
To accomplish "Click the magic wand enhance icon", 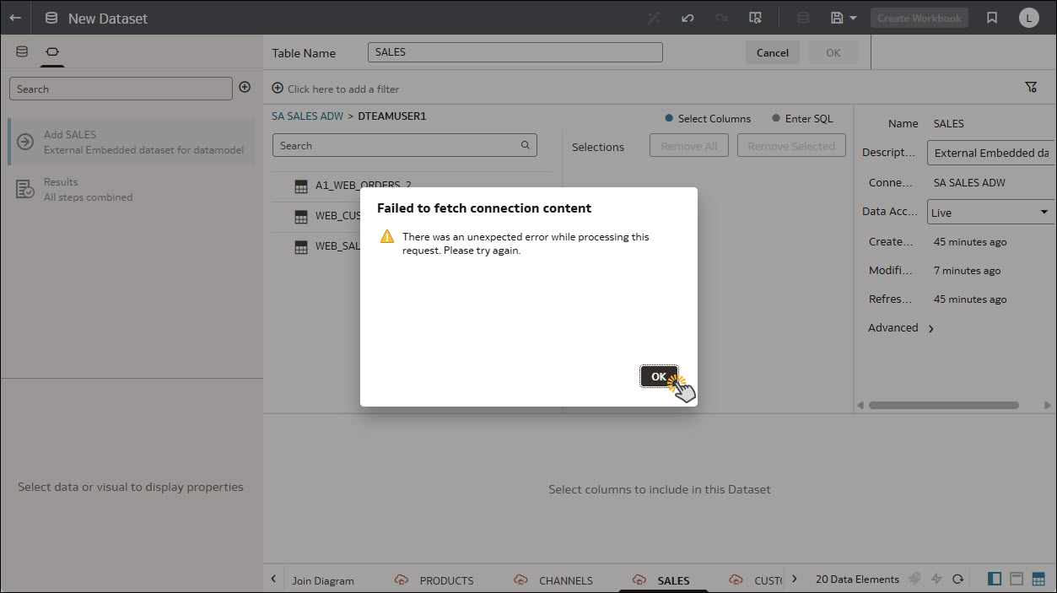I will [x=654, y=18].
